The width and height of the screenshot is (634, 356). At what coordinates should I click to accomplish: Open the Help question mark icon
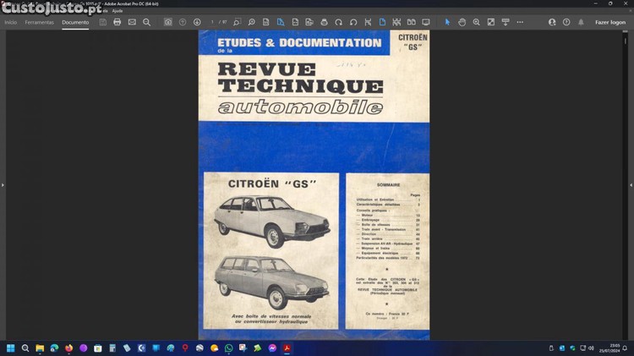click(x=566, y=22)
